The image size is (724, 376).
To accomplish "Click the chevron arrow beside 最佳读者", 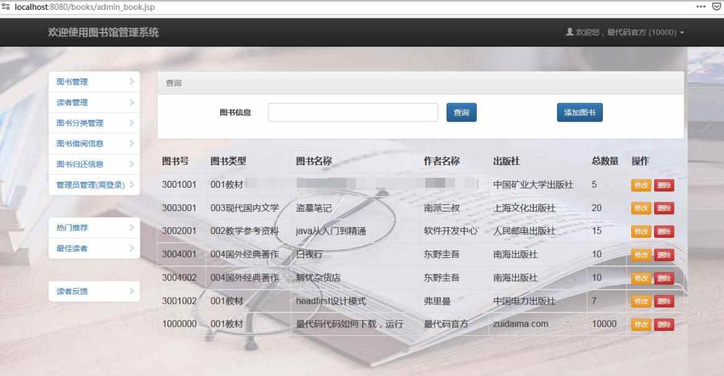I will click(x=132, y=248).
